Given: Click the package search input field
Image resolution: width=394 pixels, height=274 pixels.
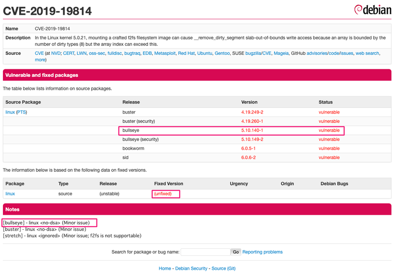Looking at the screenshot, I should coord(205,252).
